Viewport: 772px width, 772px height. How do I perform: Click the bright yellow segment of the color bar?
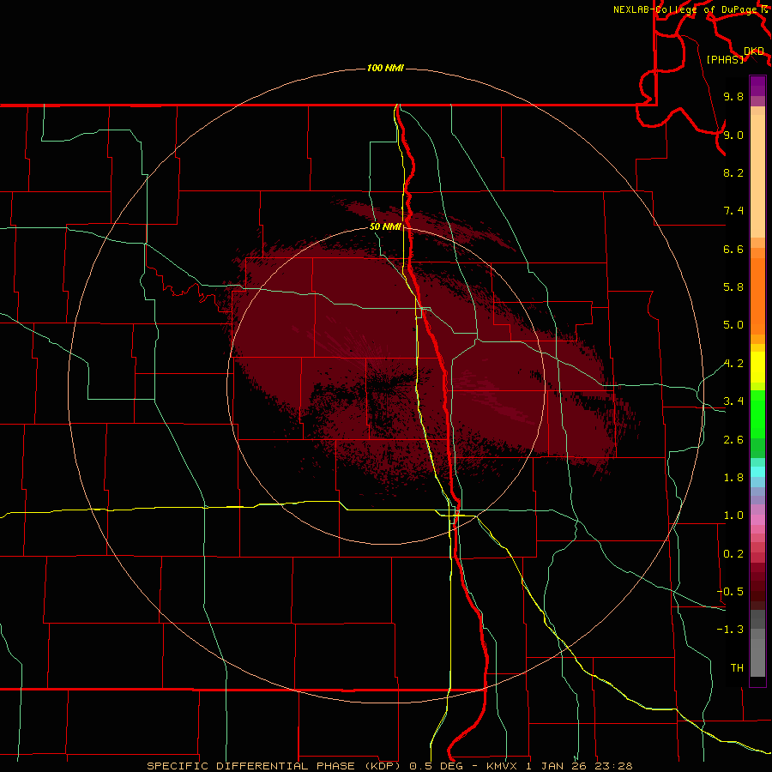click(757, 367)
